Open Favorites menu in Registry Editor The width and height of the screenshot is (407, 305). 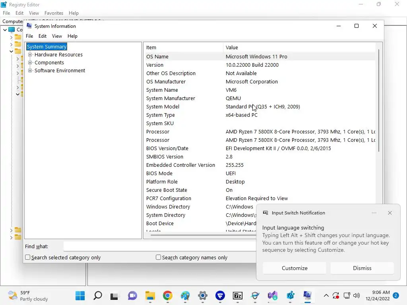click(54, 13)
